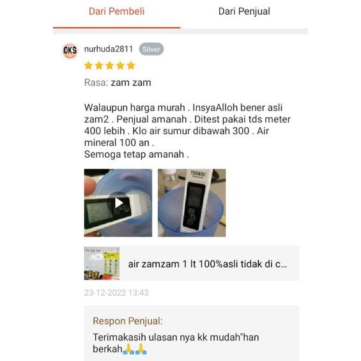Open the Dari Penjual tab

tap(244, 12)
